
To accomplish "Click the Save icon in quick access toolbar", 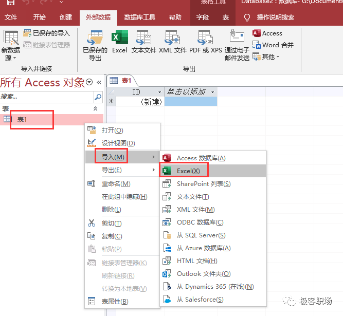I will [x=10, y=2].
